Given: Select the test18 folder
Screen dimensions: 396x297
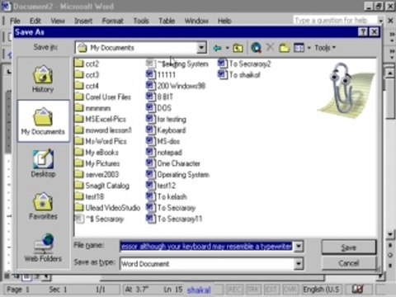Looking at the screenshot, I should (x=90, y=196).
